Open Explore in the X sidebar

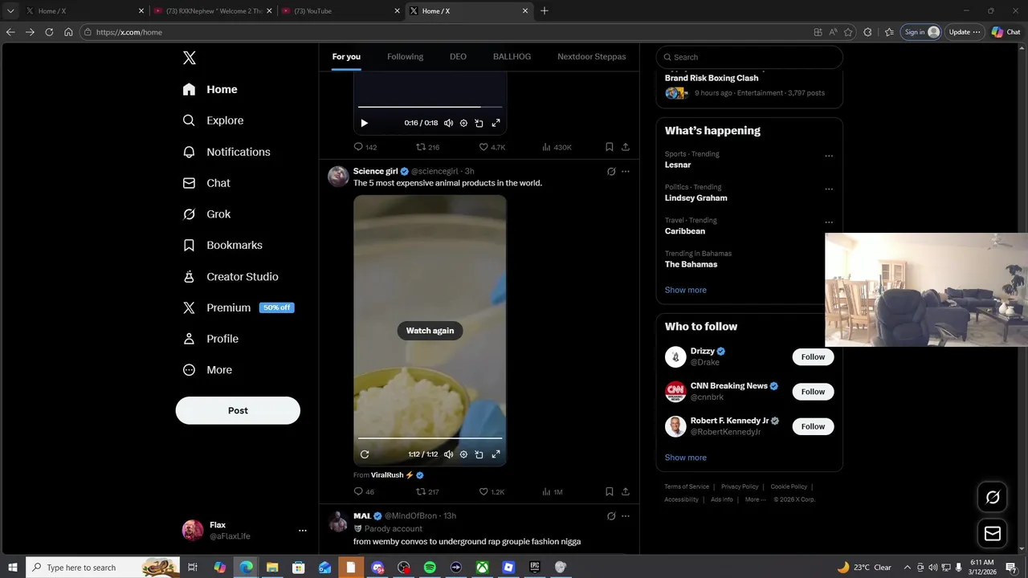coord(214,120)
